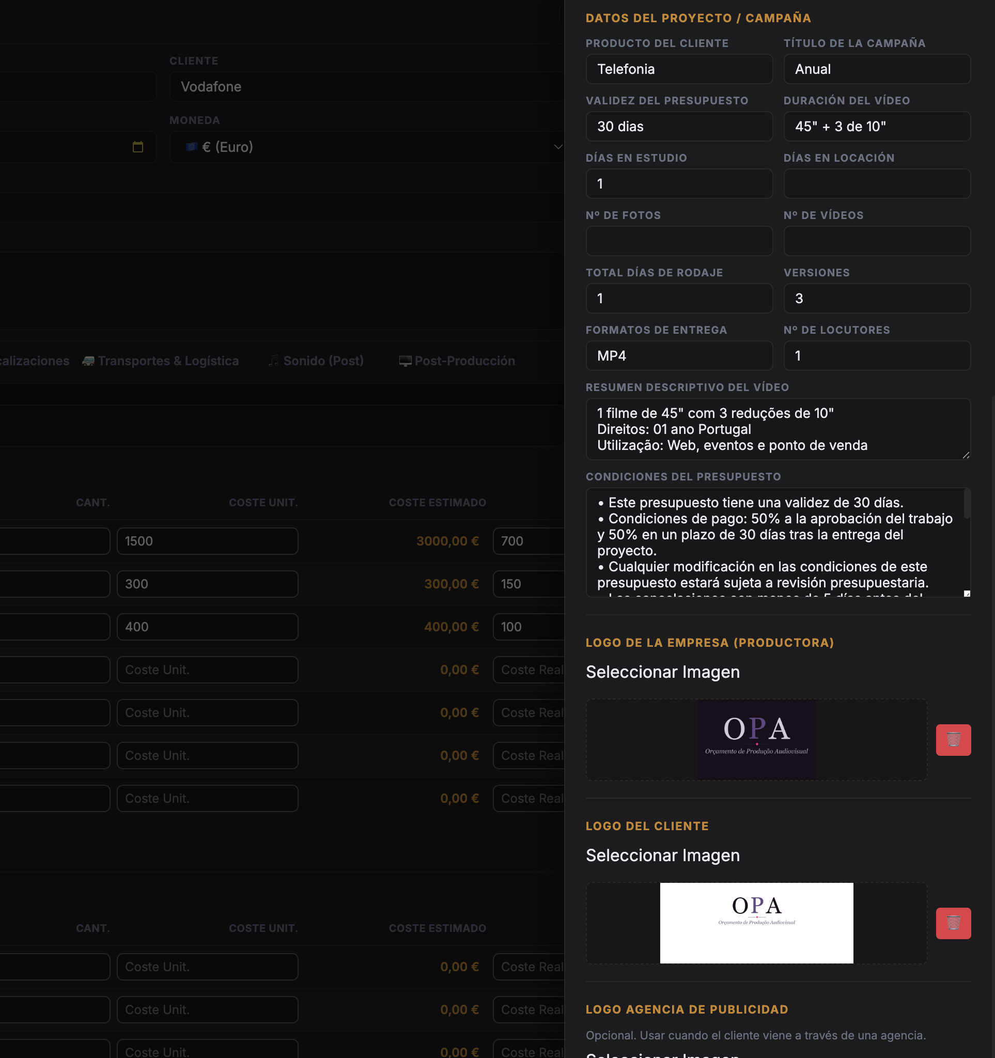Switch to Sonido (Post) tab
995x1058 pixels.
[x=316, y=361]
